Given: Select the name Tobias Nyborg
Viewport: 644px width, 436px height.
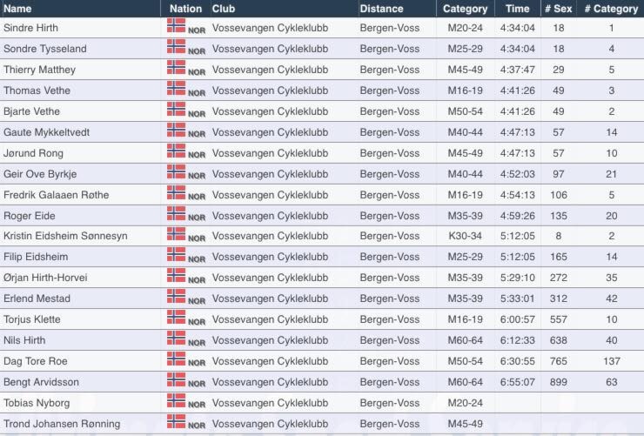Looking at the screenshot, I should [37, 403].
